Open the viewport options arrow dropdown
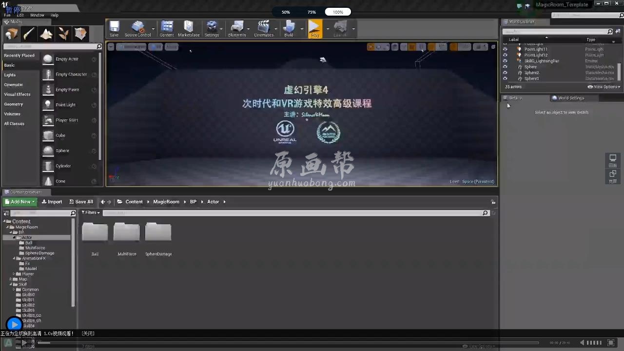Viewport: 624px width, 351px height. click(x=111, y=47)
